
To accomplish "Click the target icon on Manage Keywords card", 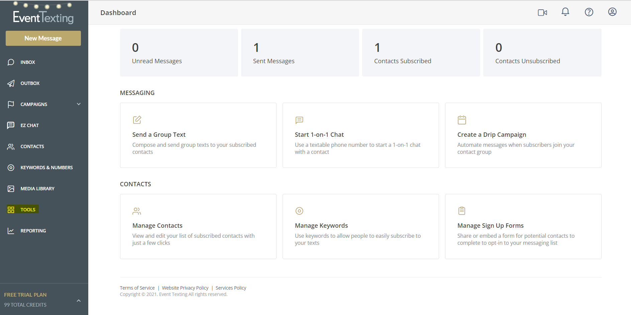I will 299,211.
